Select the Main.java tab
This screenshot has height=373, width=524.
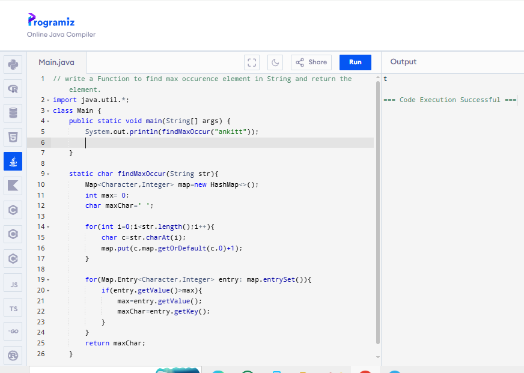click(x=56, y=62)
